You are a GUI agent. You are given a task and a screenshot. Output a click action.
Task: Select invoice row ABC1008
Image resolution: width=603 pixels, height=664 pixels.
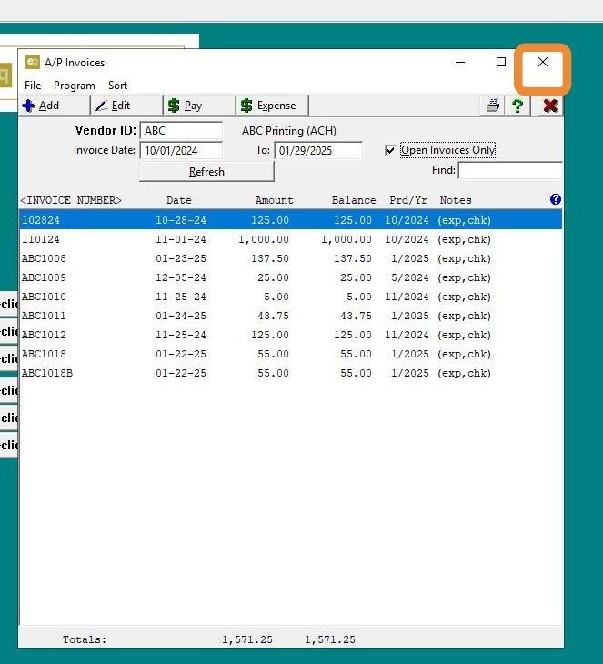pyautogui.click(x=290, y=258)
